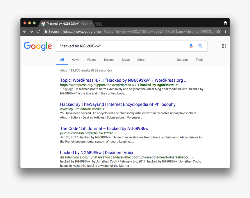Click the address bar URL
Screen dimensions: 250x198
[138, 32]
